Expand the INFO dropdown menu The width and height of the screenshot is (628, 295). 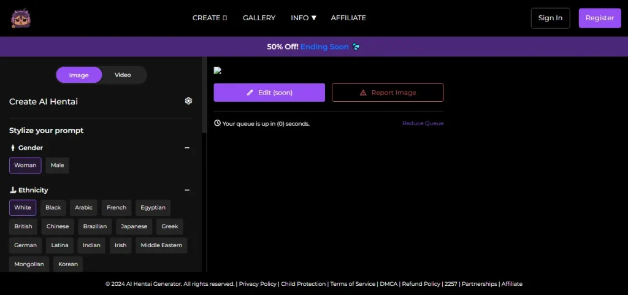pos(304,18)
